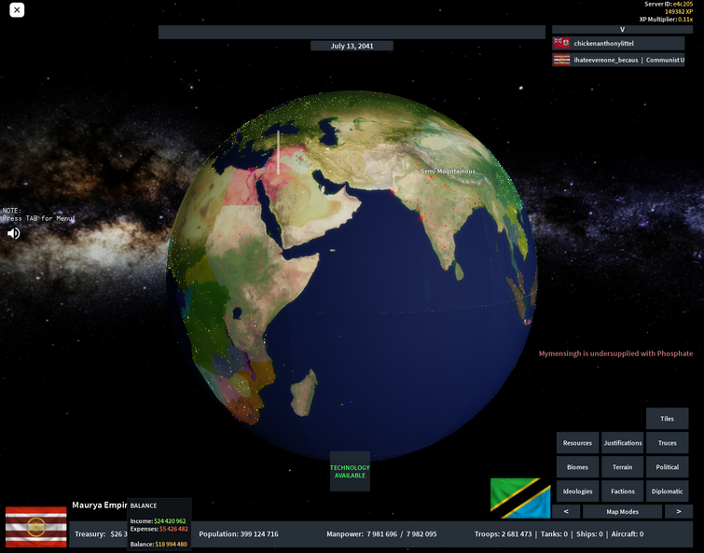This screenshot has width=704, height=553.
Task: Toggle the speaker sound icon
Action: (x=13, y=233)
